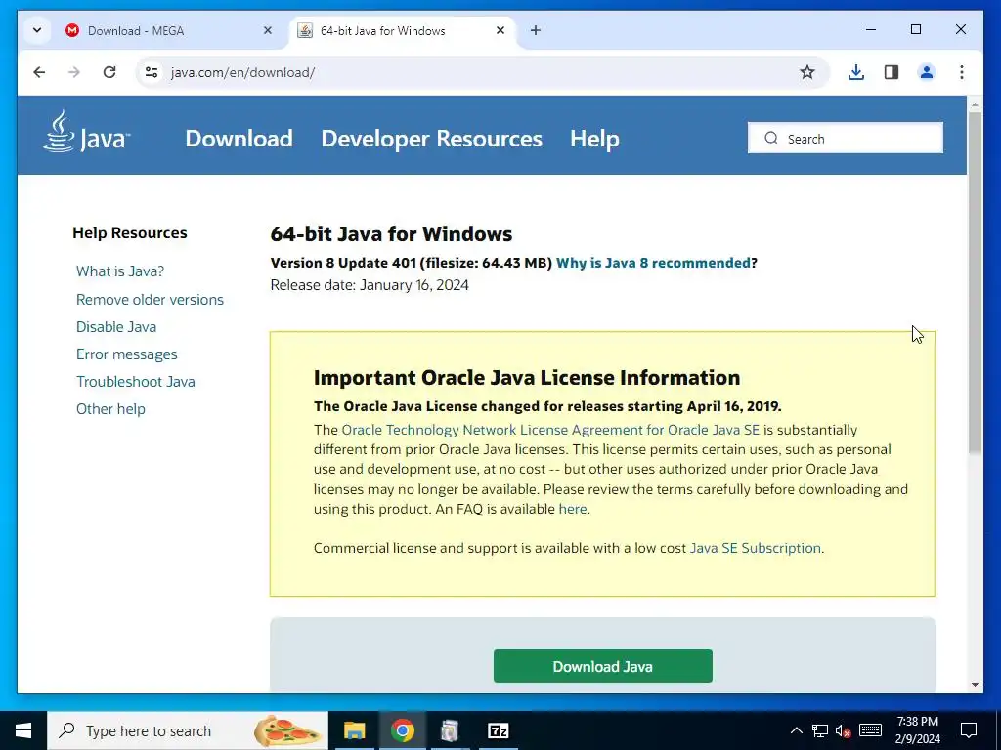The image size is (1001, 750).
Task: Click the Java logo in header
Action: click(87, 132)
